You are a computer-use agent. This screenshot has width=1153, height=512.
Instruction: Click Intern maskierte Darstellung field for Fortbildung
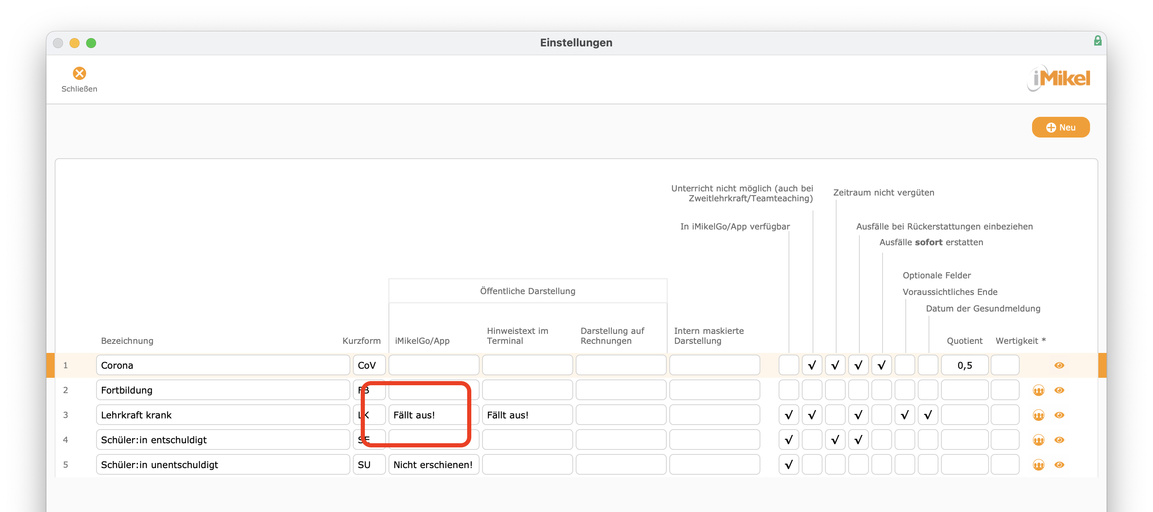tap(714, 390)
